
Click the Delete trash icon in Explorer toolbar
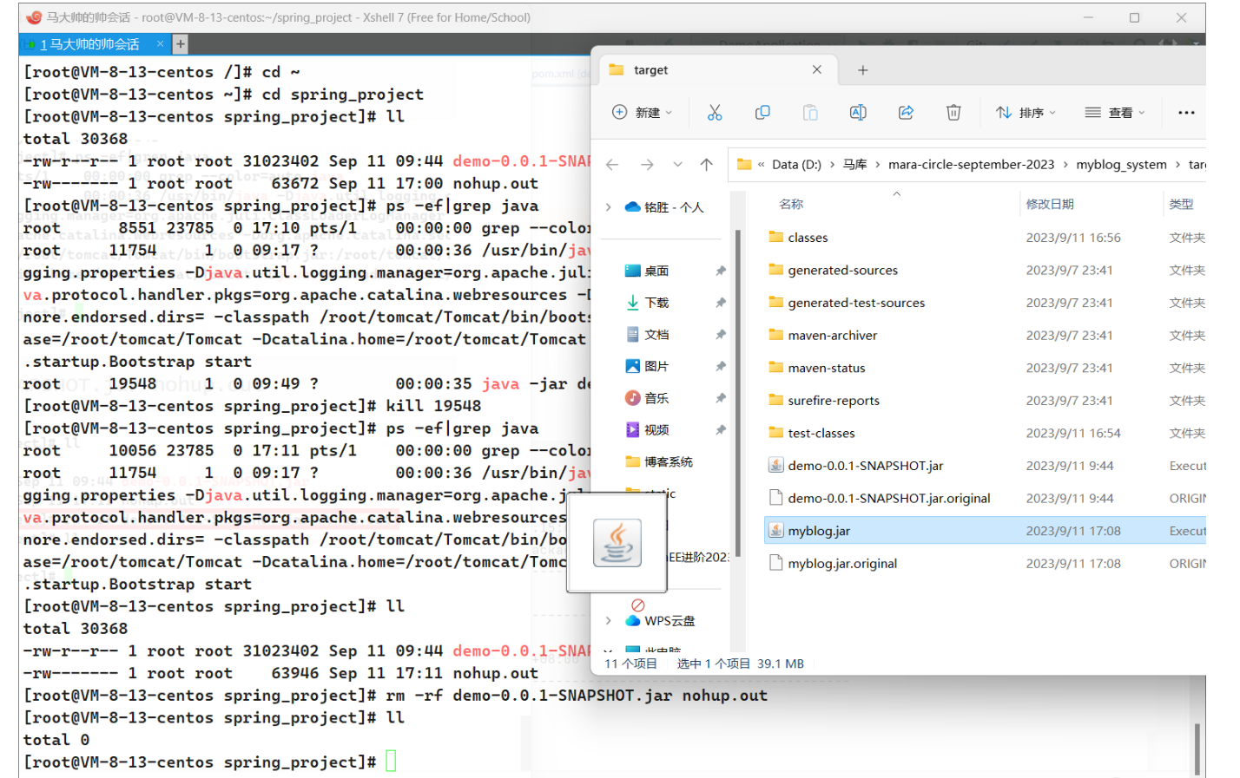953,113
